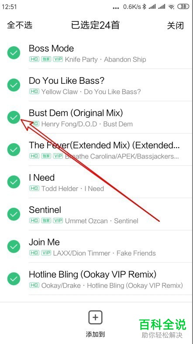The height and width of the screenshot is (344, 193).
Task: Click the HQ badge under Boss Mode
Action: (x=34, y=59)
